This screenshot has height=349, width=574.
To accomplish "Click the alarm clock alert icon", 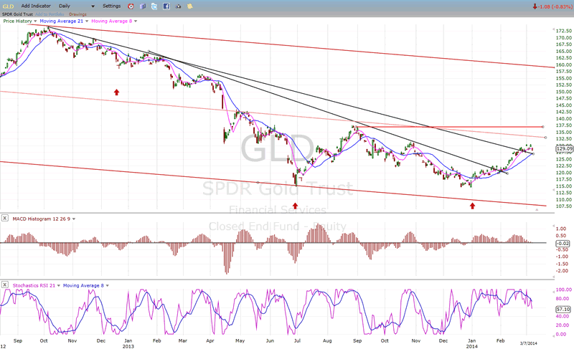I will coord(130,6).
